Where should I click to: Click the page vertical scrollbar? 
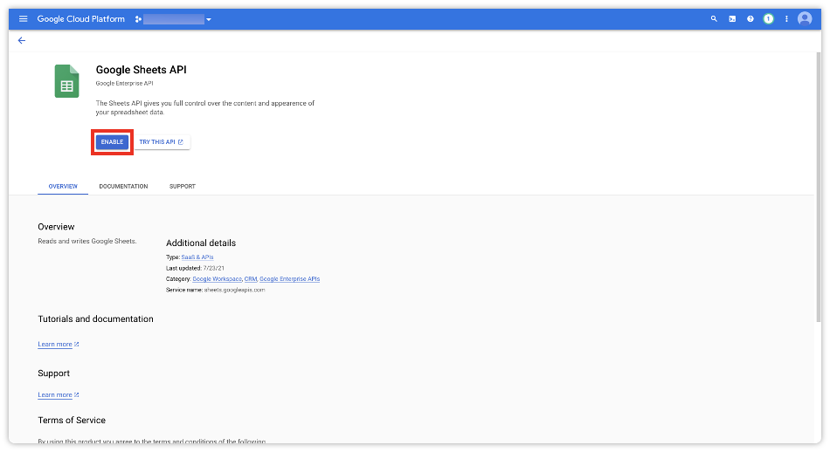click(x=818, y=187)
